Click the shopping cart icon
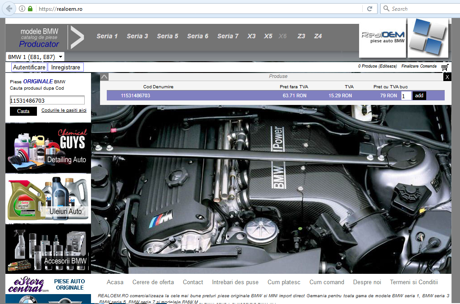Viewport: 460px width, 304px height. [x=445, y=68]
